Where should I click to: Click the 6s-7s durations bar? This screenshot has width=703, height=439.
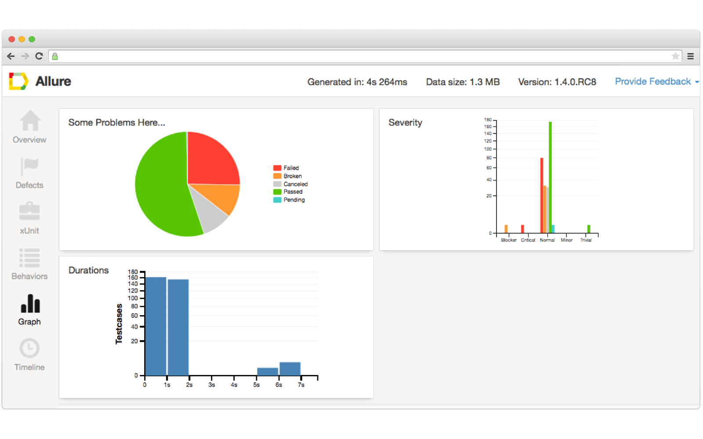(x=290, y=369)
